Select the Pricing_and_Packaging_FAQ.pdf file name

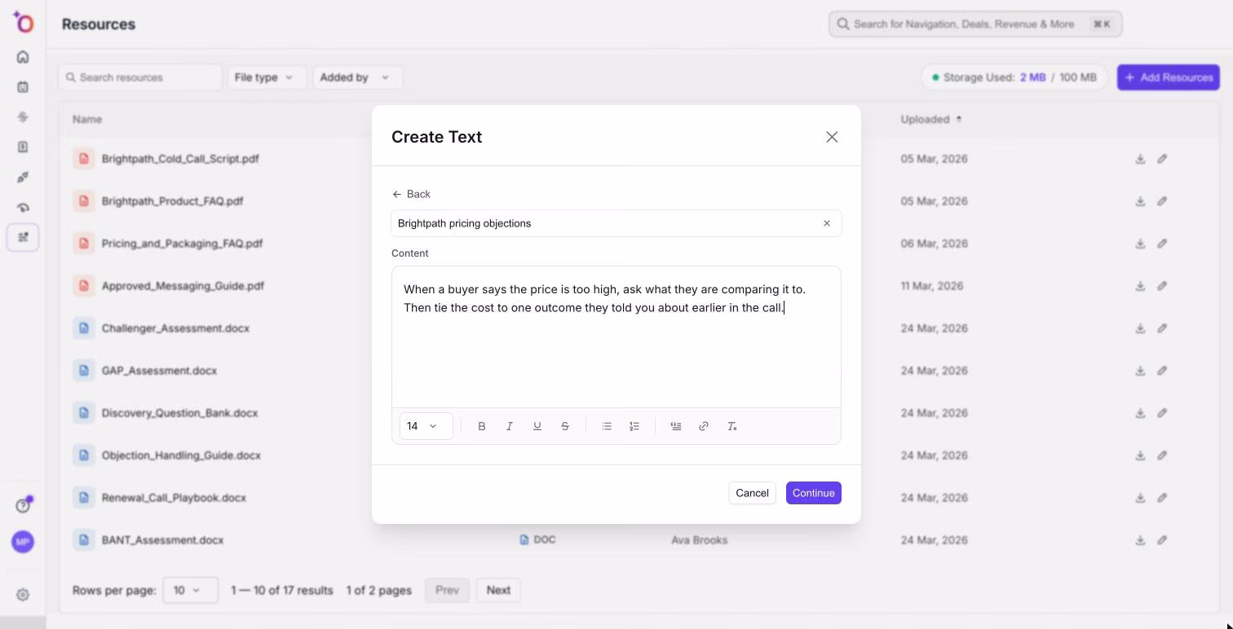tap(182, 244)
